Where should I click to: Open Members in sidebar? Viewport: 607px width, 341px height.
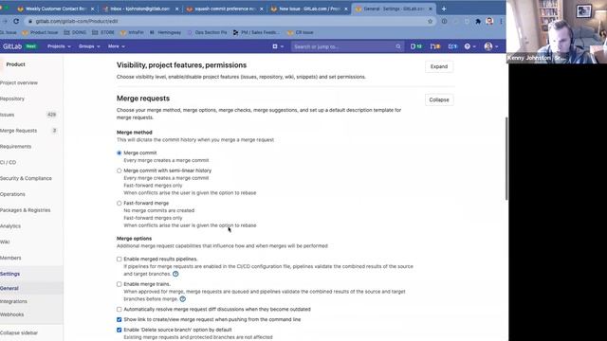pos(10,258)
